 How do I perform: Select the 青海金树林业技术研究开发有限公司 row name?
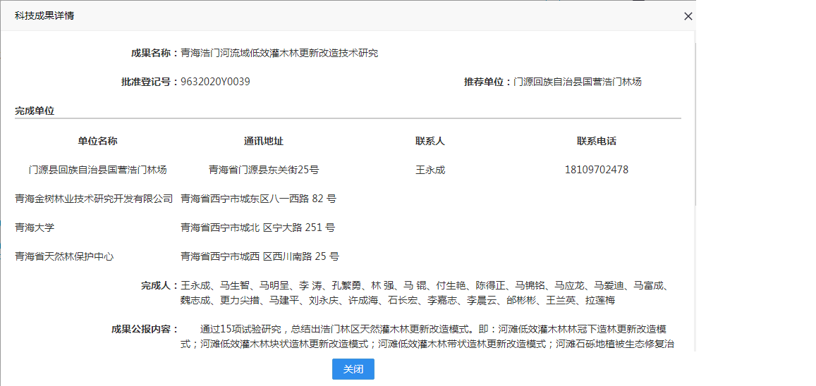pos(94,199)
